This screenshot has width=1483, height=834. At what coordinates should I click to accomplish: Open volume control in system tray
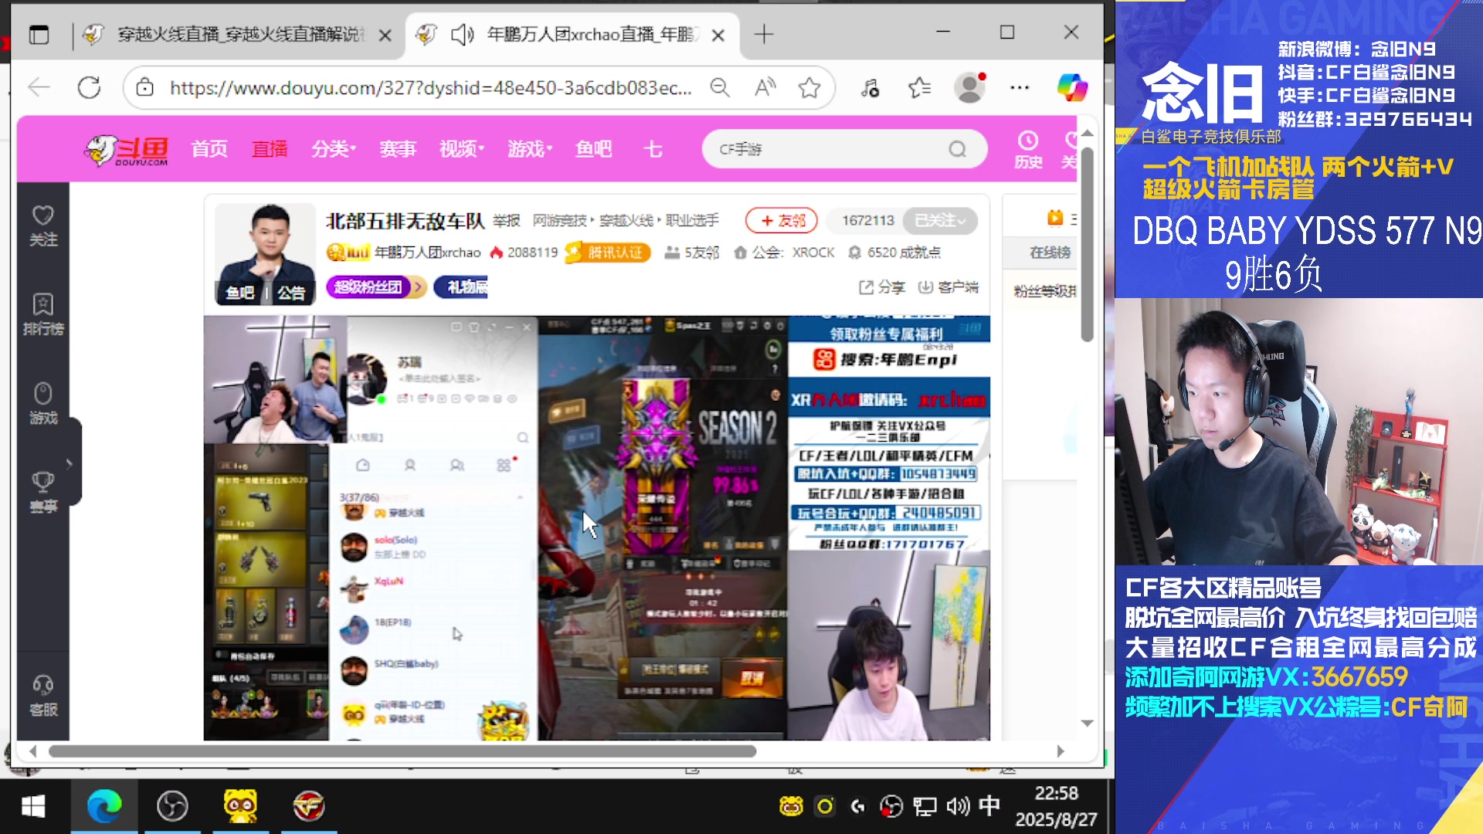958,807
